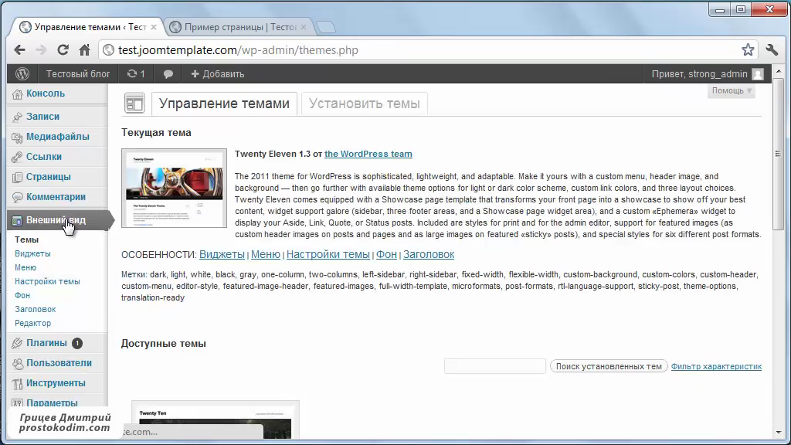Open Ссылки in the sidebar
Image resolution: width=791 pixels, height=445 pixels.
pyautogui.click(x=44, y=156)
